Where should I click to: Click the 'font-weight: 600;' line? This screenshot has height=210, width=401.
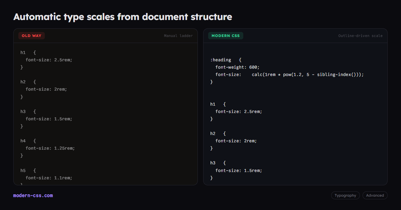[x=237, y=67]
